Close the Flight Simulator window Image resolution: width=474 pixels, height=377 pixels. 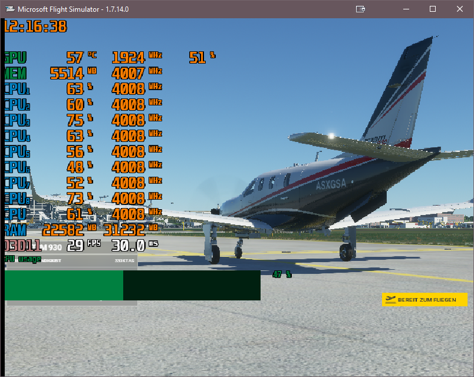(459, 9)
